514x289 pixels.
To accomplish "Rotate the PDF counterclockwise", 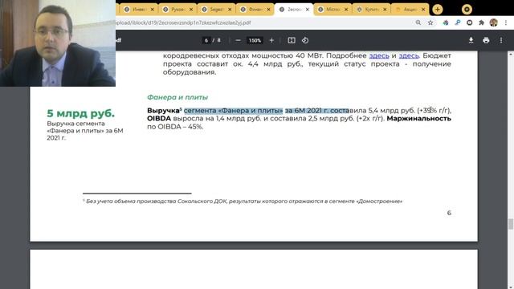I will pyautogui.click(x=305, y=40).
